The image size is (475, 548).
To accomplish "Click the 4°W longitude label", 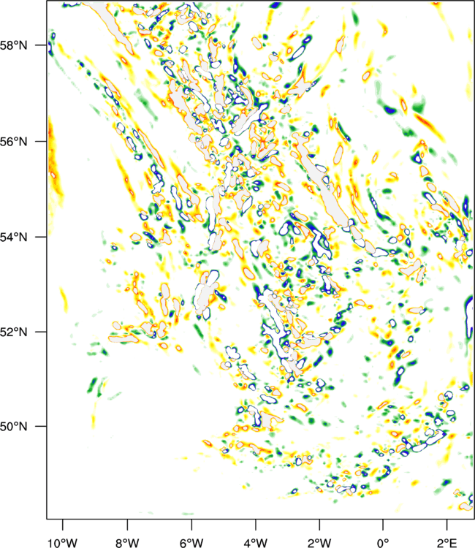I will [256, 543].
